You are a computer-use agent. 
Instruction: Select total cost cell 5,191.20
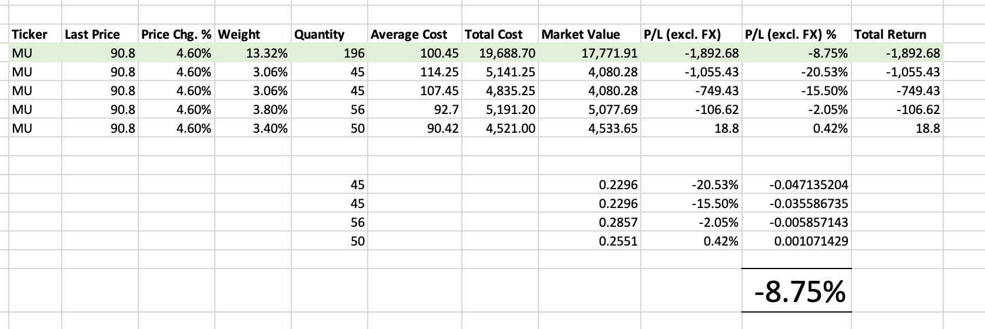click(500, 110)
